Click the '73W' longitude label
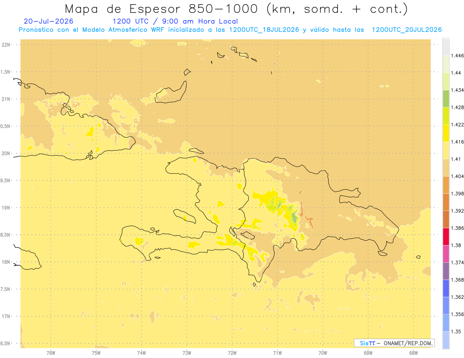This screenshot has height=358, width=464. tap(187, 353)
